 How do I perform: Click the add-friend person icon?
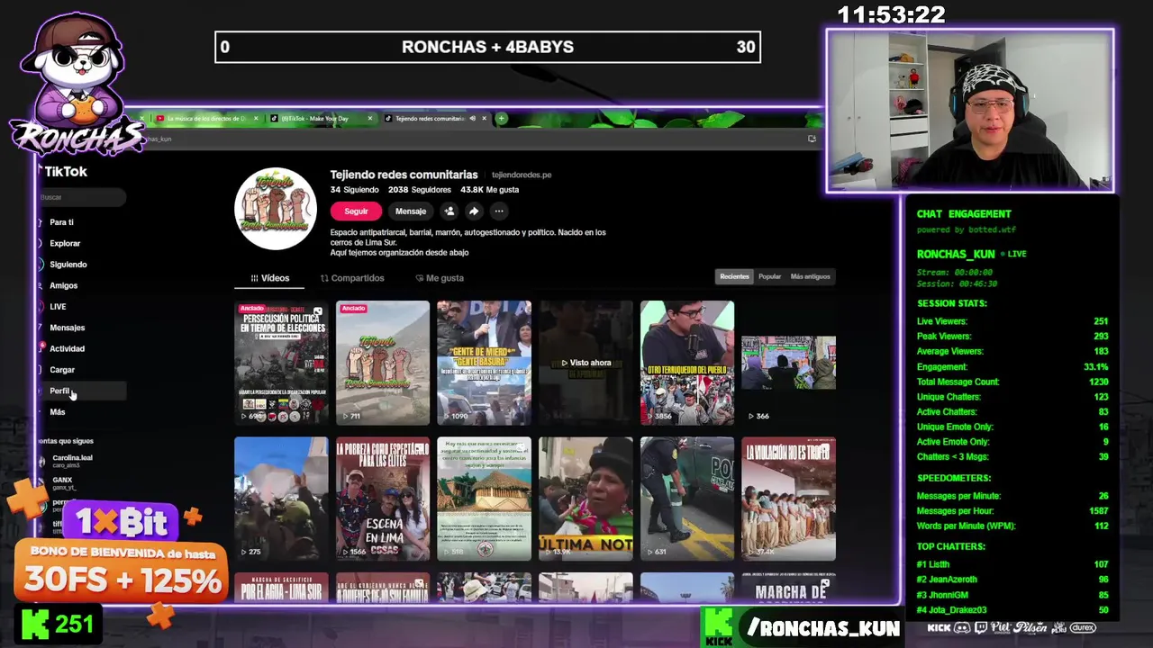coord(449,211)
